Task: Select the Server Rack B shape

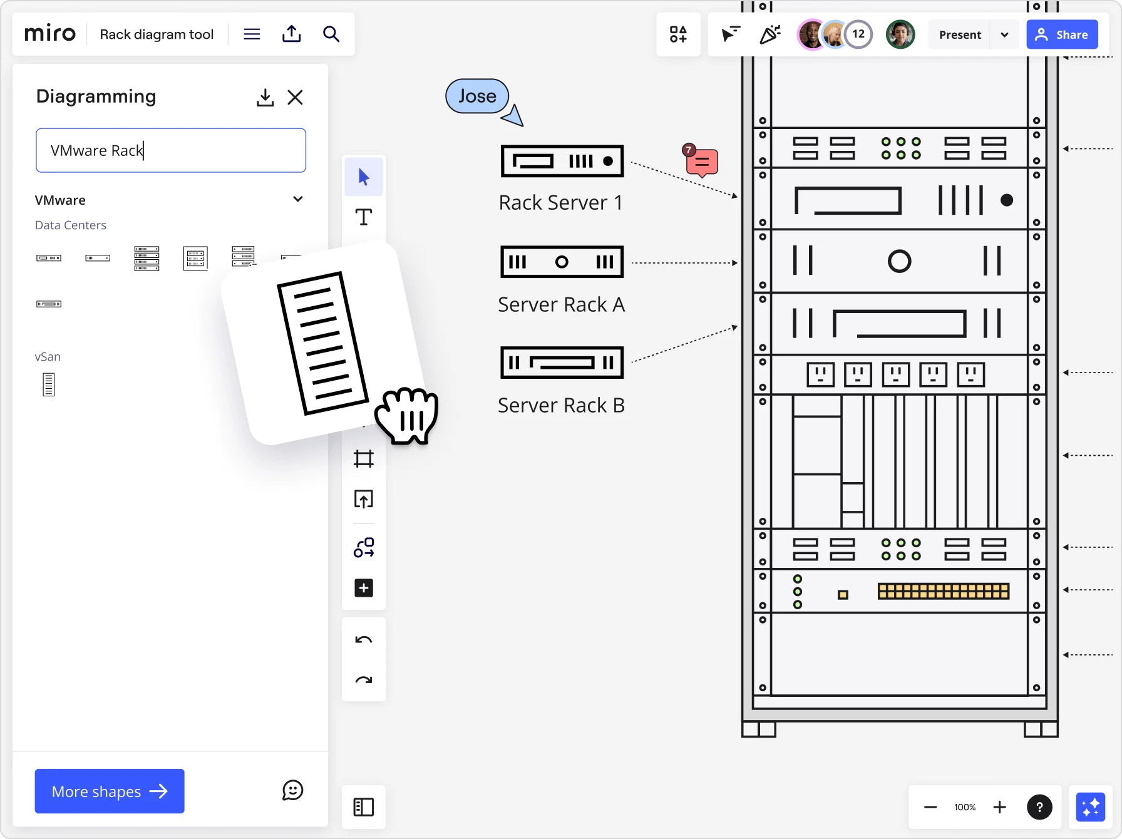Action: (562, 363)
